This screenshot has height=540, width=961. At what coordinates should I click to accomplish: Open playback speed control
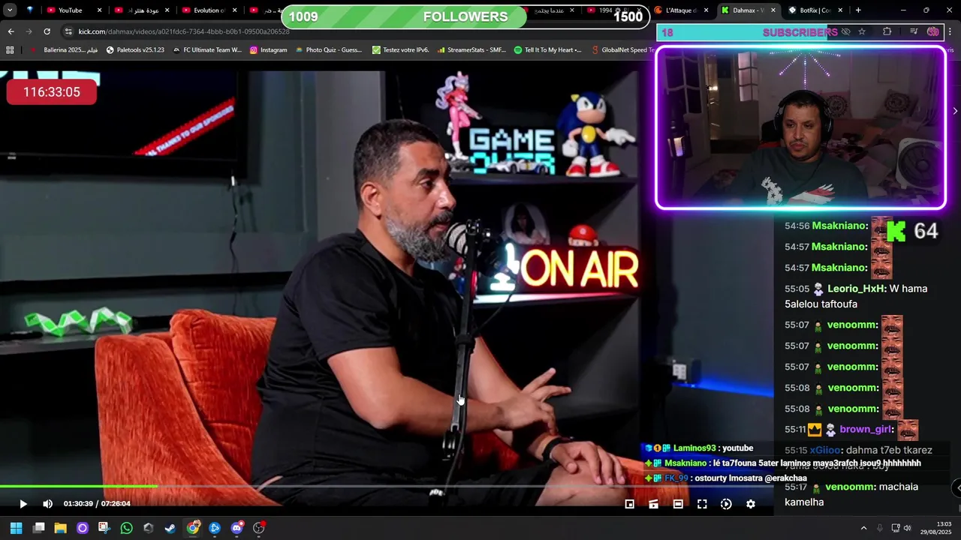pos(726,504)
